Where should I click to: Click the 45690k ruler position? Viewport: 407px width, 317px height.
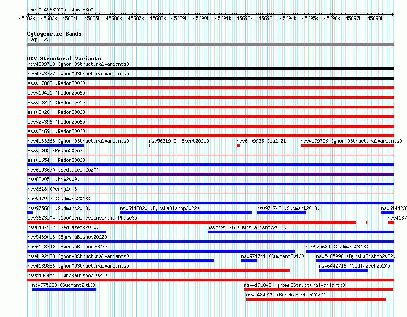201,18
